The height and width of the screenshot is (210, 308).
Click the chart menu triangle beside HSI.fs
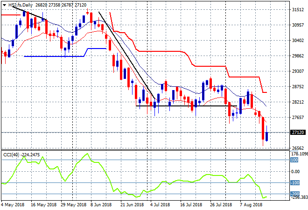click(x=4, y=5)
